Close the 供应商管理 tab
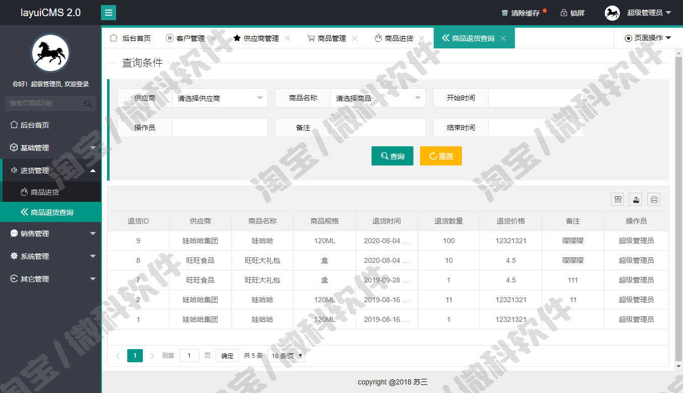683x393 pixels. click(288, 38)
